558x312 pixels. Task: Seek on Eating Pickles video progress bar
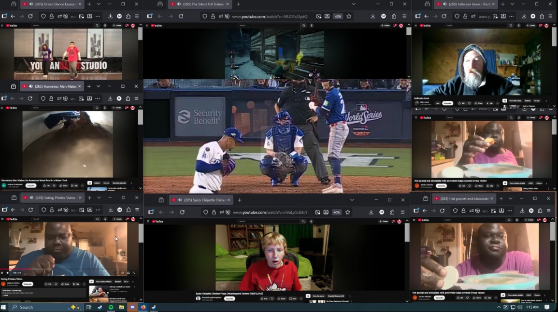tap(69, 269)
